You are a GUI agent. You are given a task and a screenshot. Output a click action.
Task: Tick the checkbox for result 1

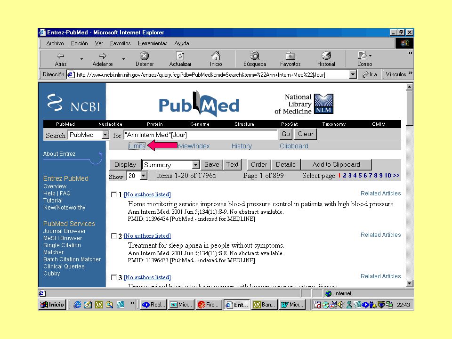(x=114, y=194)
